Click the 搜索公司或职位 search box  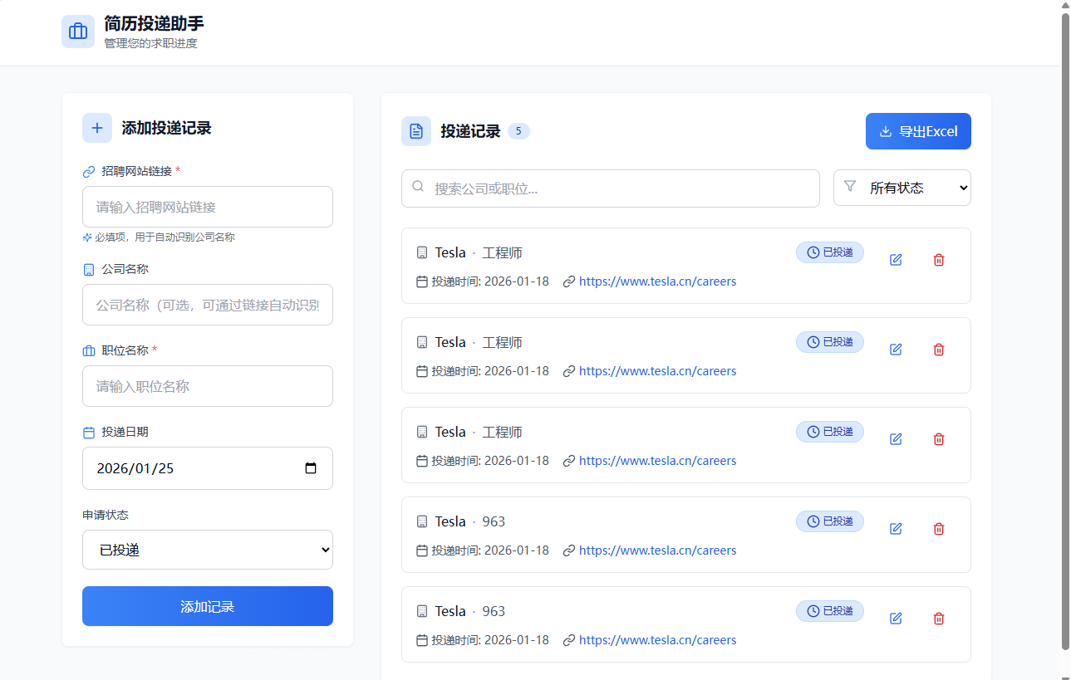pos(611,188)
